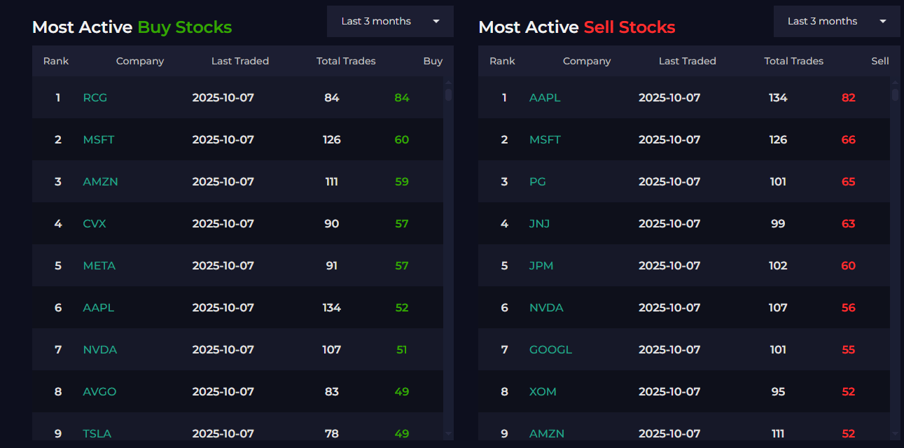Select the Total Trades value 83 for AVGO

[x=332, y=391]
